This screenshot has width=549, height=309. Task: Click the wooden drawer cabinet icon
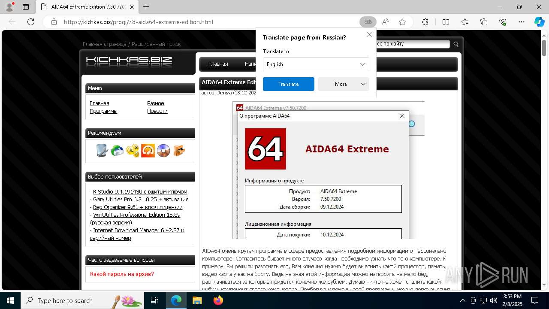click(179, 151)
